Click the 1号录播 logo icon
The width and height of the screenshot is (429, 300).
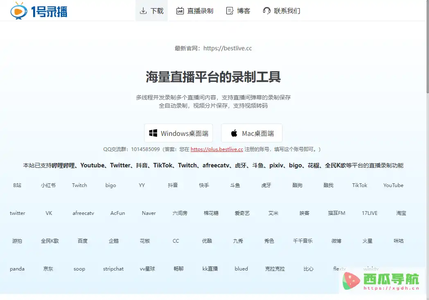(x=18, y=11)
